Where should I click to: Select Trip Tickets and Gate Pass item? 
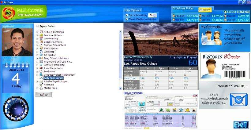[x=58, y=62]
